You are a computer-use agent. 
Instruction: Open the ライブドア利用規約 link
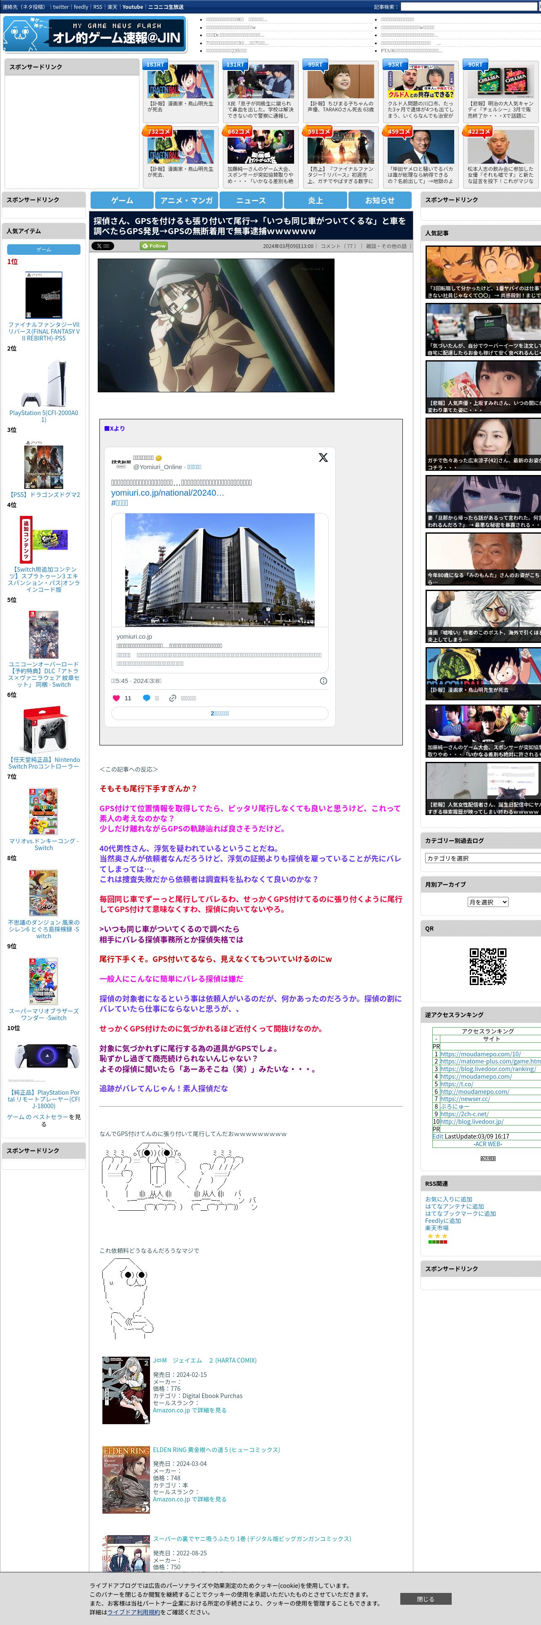[134, 1612]
